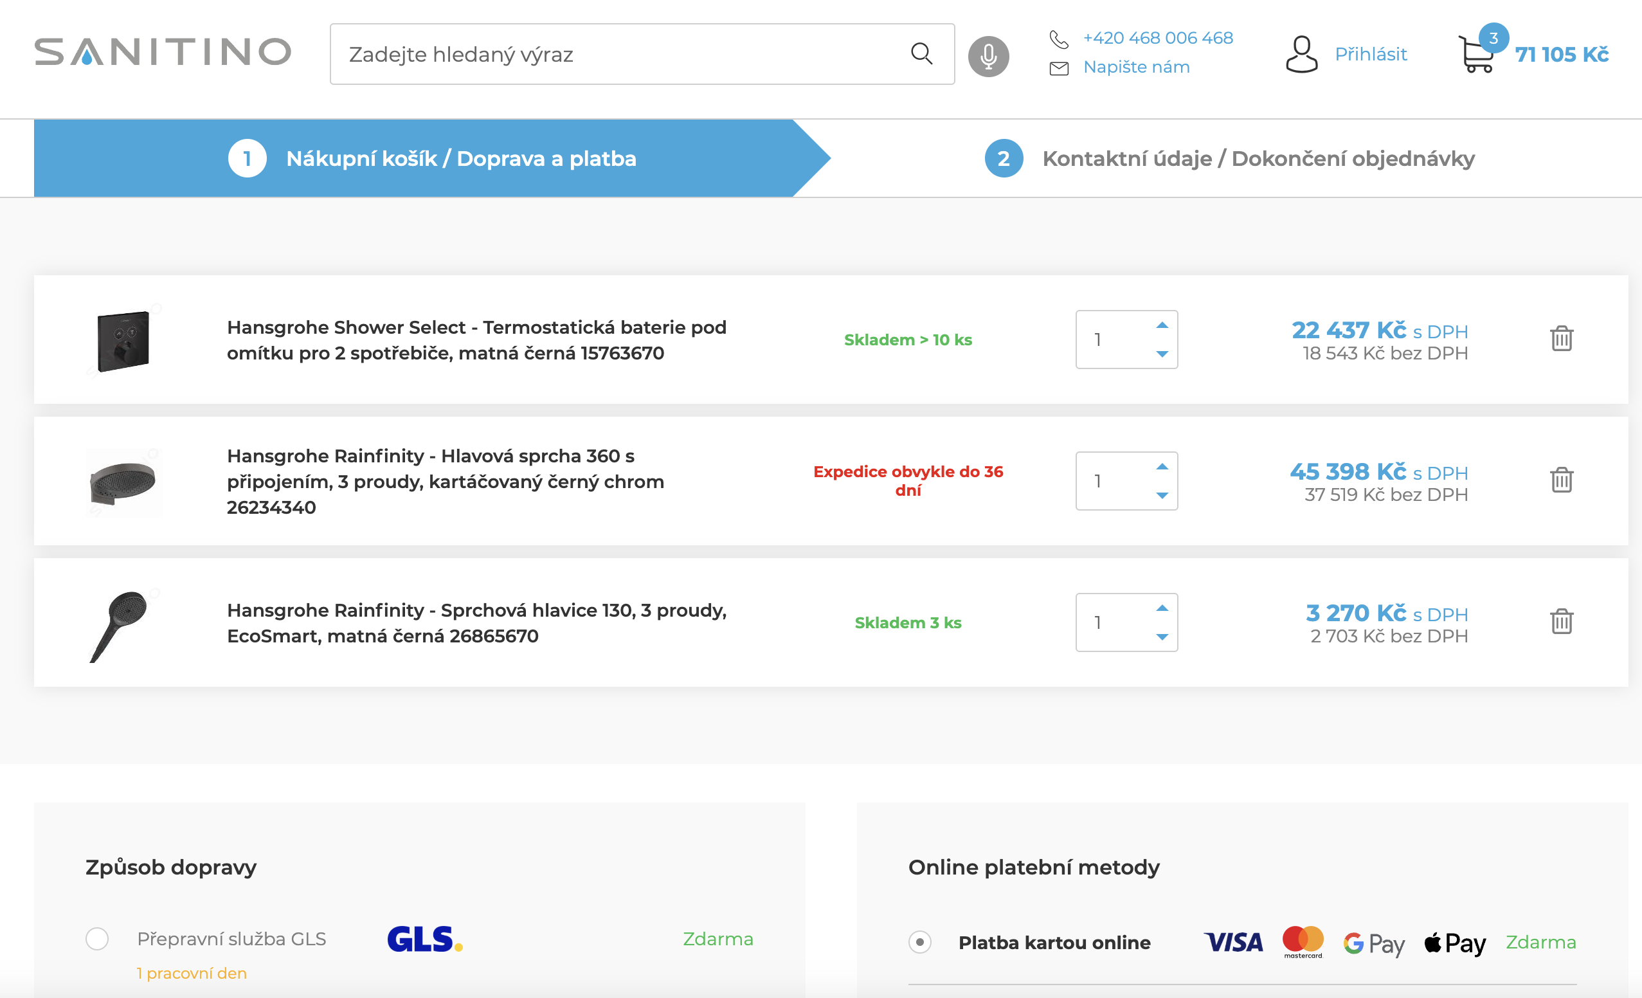Click the Přihlásit login link
The image size is (1642, 998).
[1370, 55]
